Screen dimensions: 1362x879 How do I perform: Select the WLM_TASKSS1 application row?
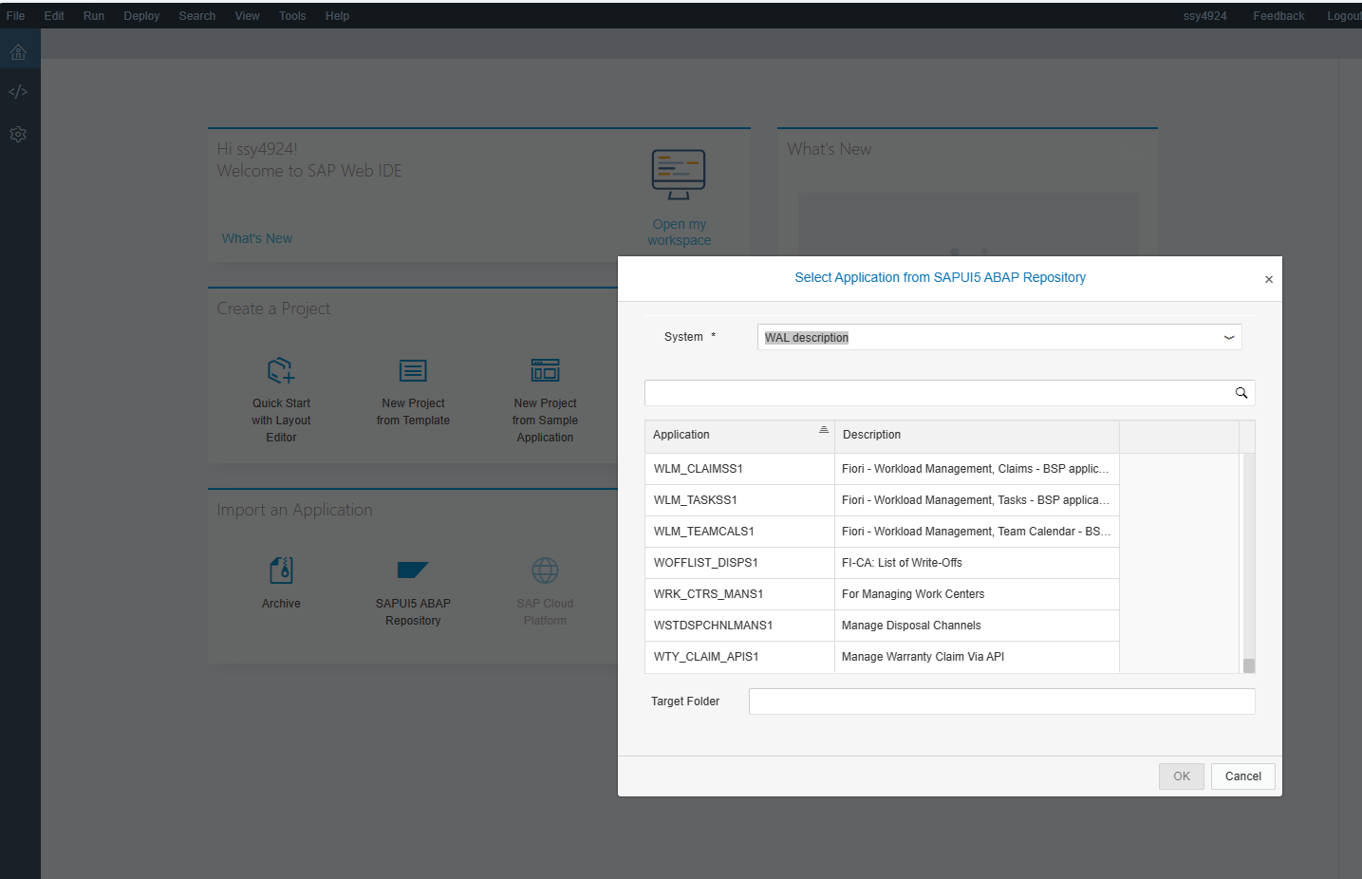(882, 500)
